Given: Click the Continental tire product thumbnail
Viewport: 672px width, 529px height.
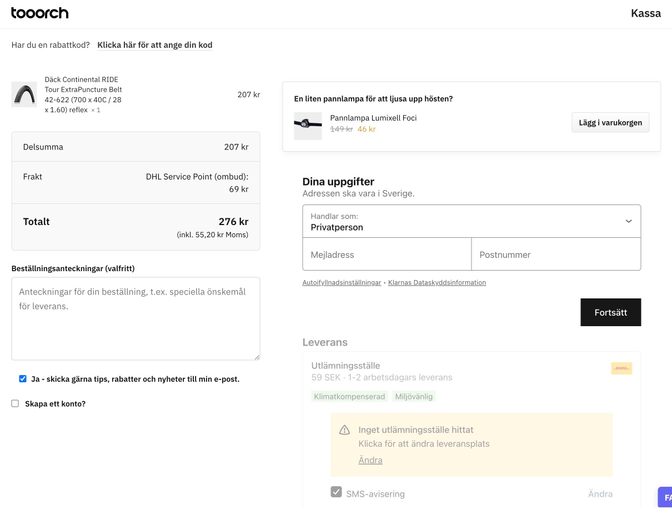Looking at the screenshot, I should [24, 94].
